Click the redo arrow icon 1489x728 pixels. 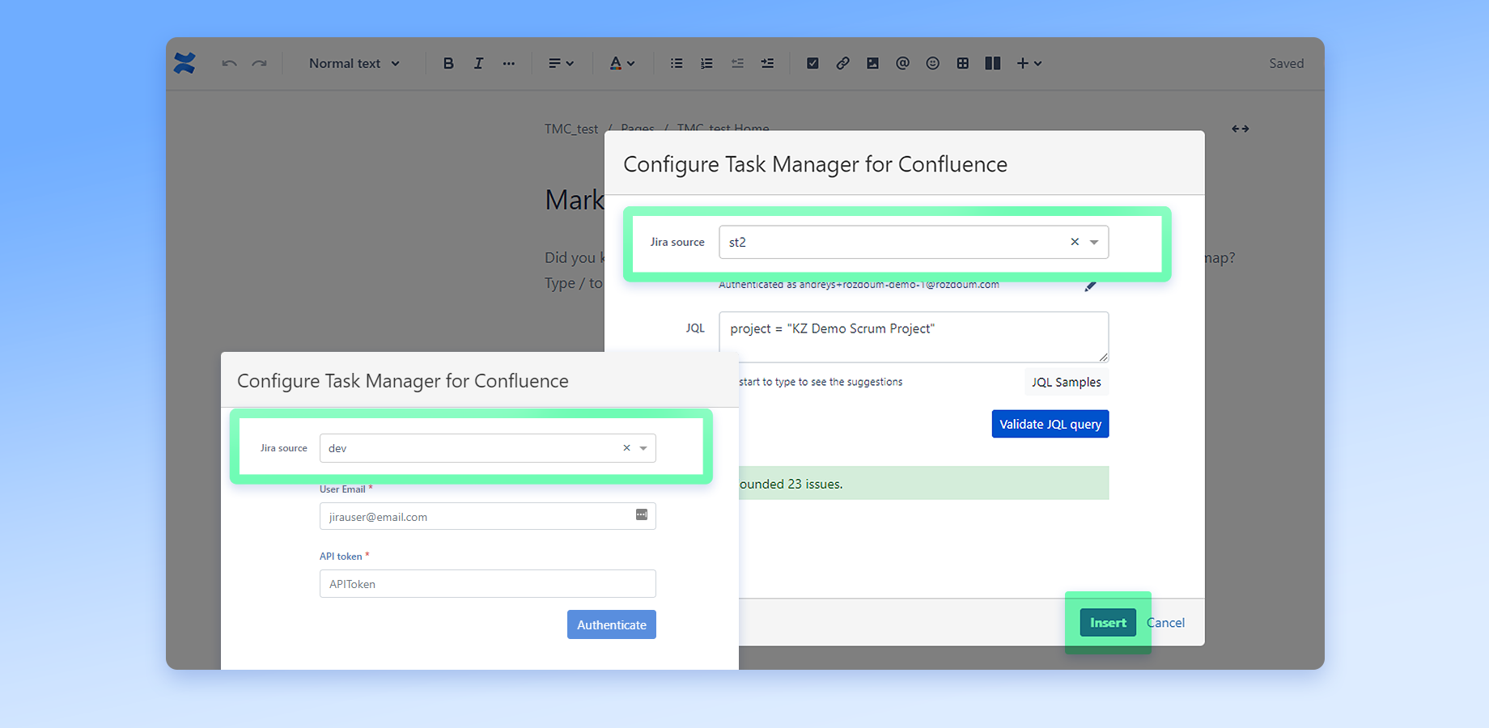pyautogui.click(x=259, y=63)
